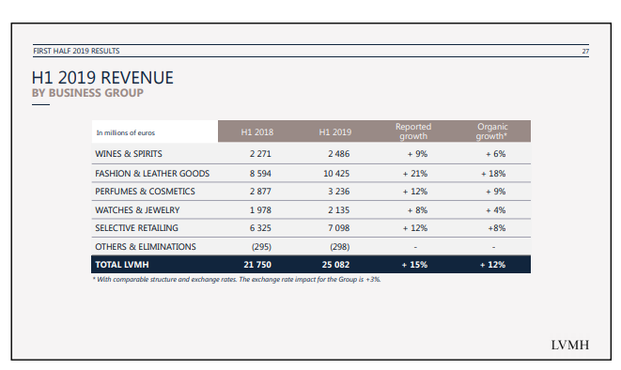Screen dimensions: 621x370
Task: Click the Organic growth column header
Action: coord(492,131)
